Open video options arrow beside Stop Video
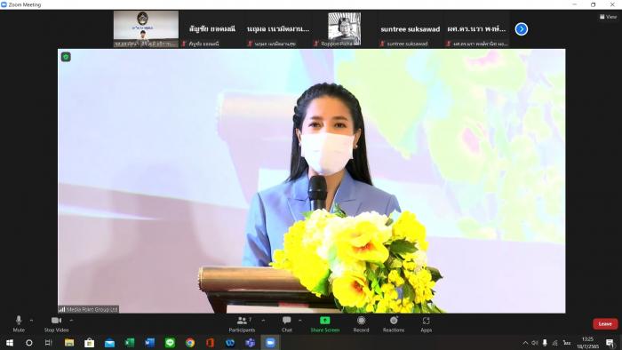 tap(71, 321)
